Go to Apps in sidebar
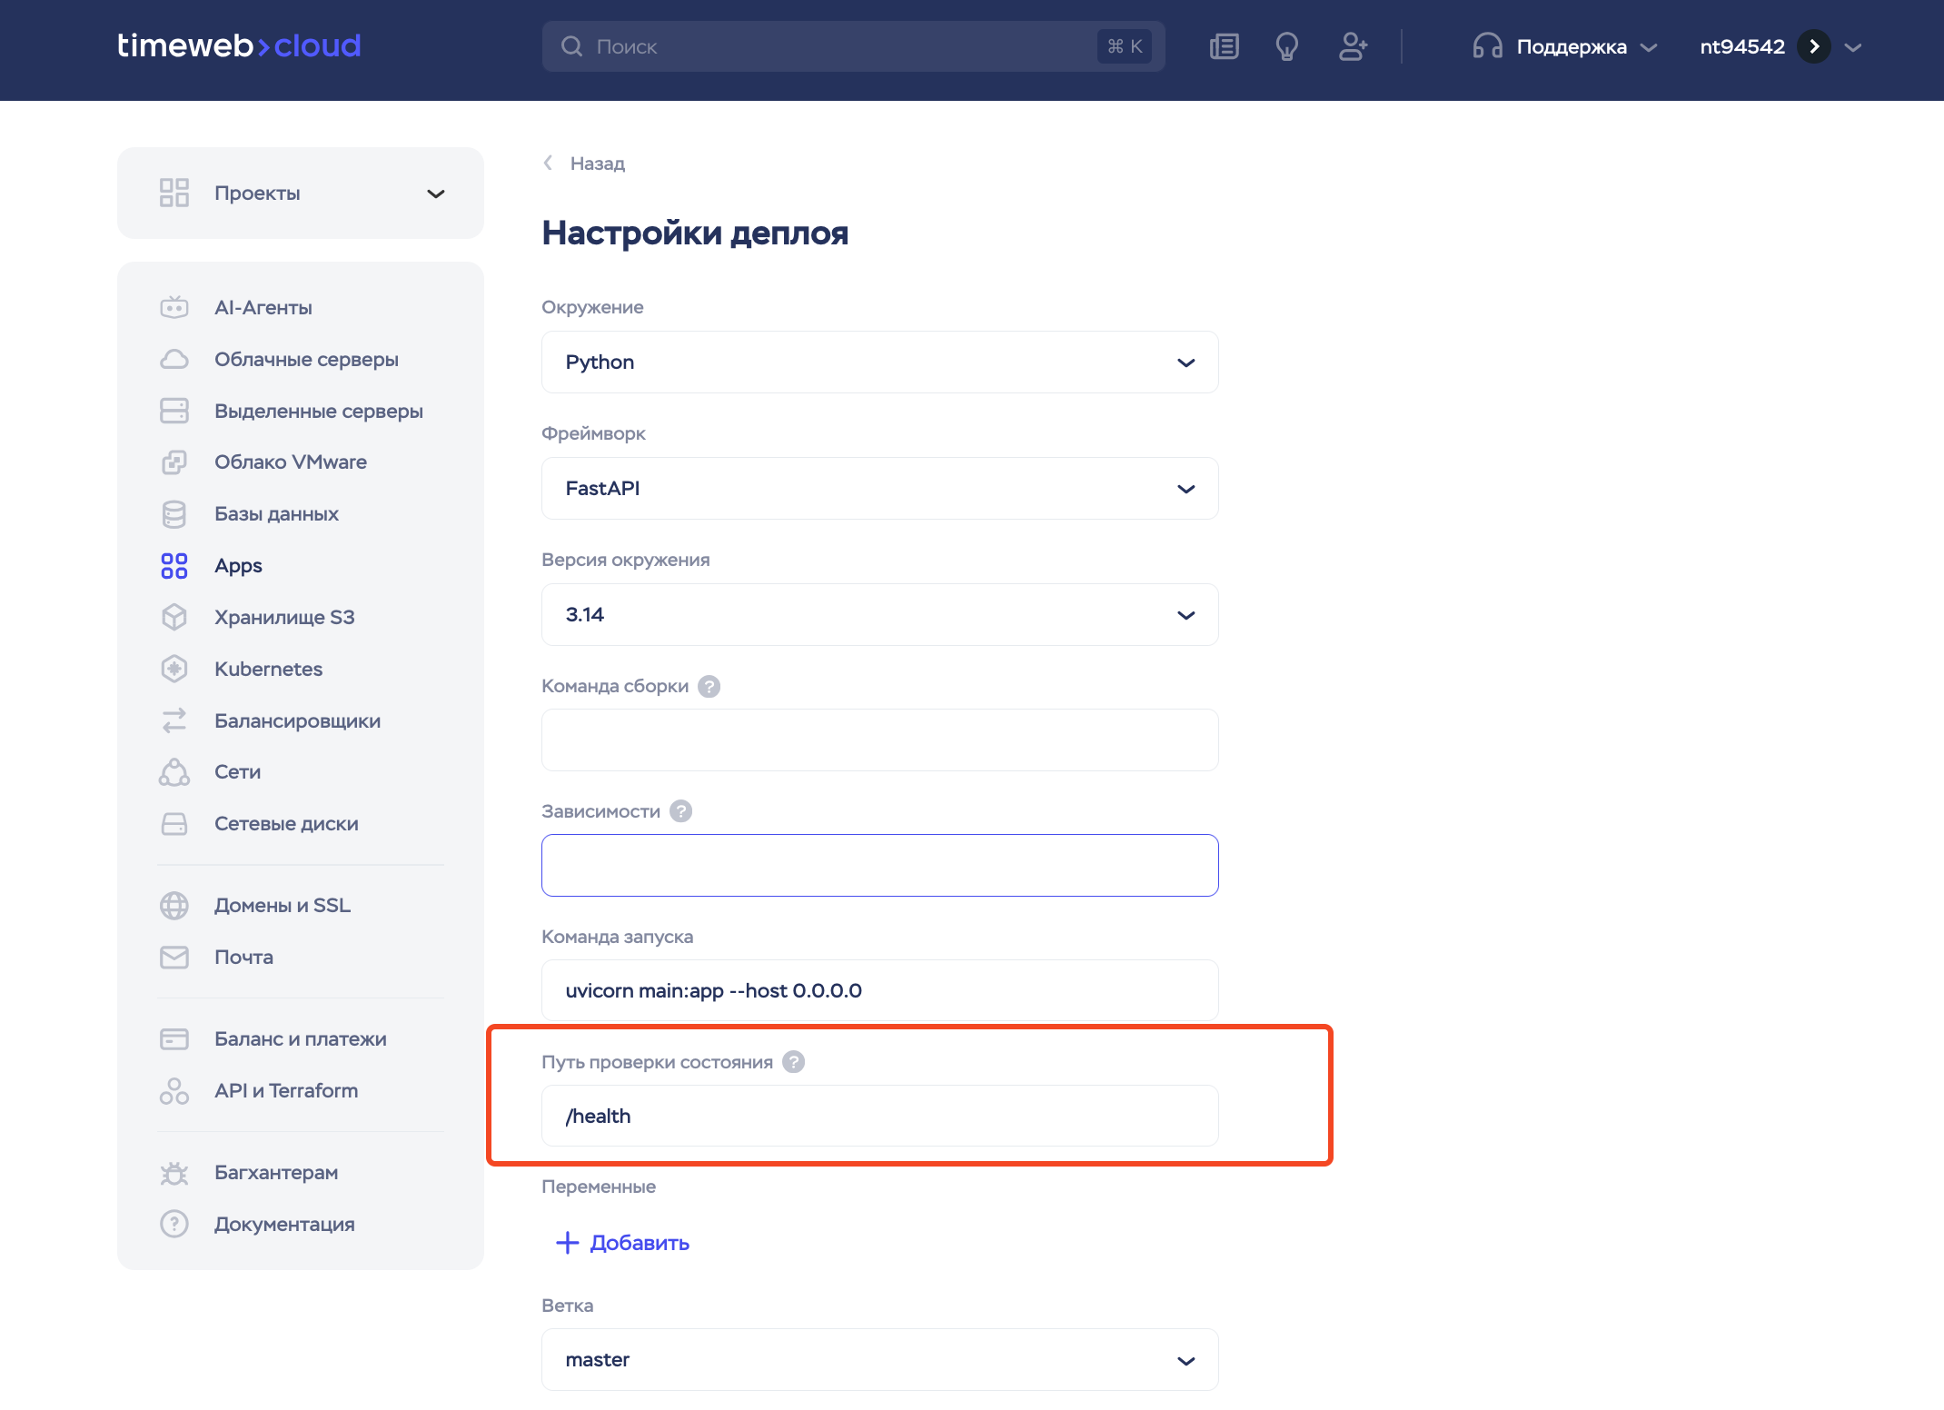 [x=238, y=565]
